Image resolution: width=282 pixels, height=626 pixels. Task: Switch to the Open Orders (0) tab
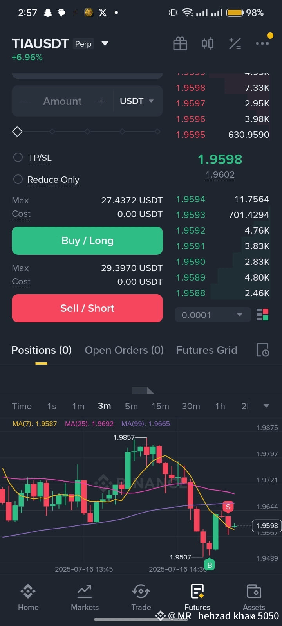pos(124,350)
